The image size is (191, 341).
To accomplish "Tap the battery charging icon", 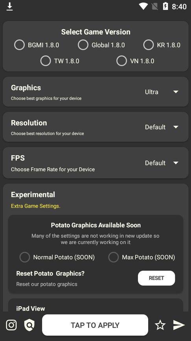I will point(165,6).
